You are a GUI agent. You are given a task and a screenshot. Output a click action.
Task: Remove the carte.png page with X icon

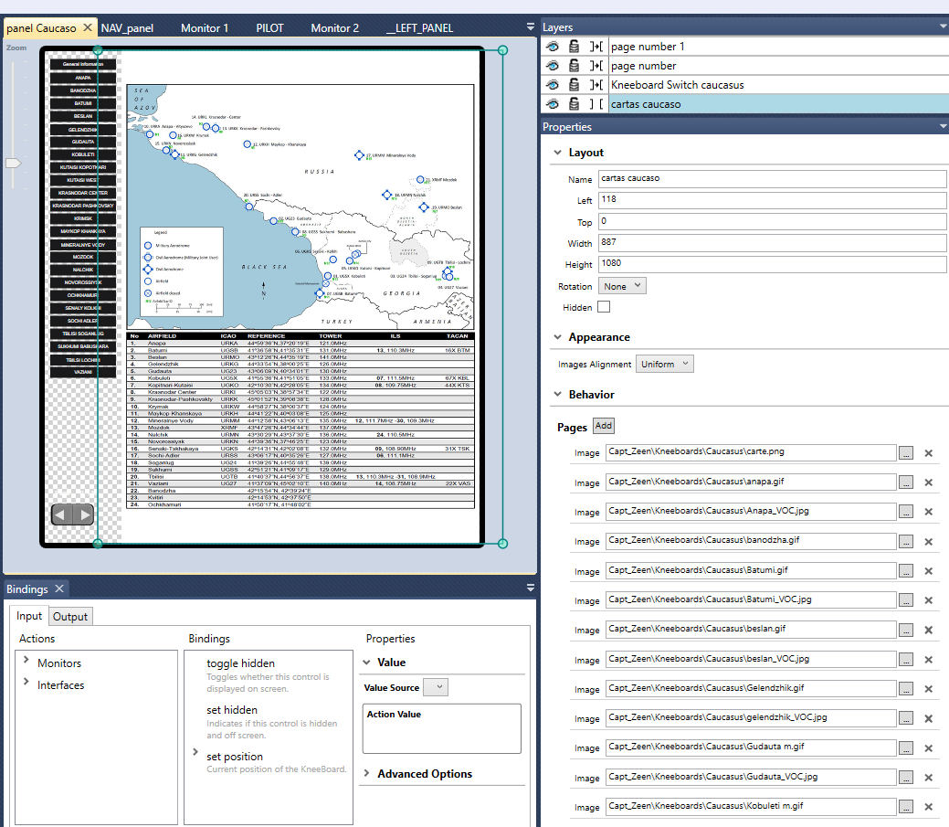click(928, 453)
